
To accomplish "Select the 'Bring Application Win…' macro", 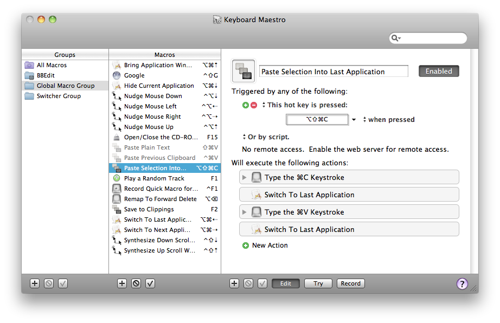I will click(x=165, y=65).
